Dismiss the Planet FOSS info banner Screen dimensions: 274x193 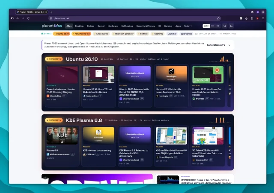(x=229, y=45)
